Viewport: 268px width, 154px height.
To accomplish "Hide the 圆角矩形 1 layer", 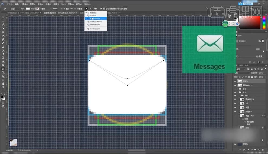I will point(235,99).
